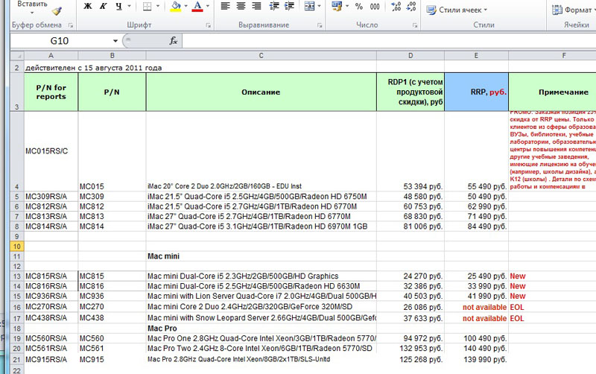This screenshot has height=374, width=596.
Task: Select column D header
Action: pos(410,56)
